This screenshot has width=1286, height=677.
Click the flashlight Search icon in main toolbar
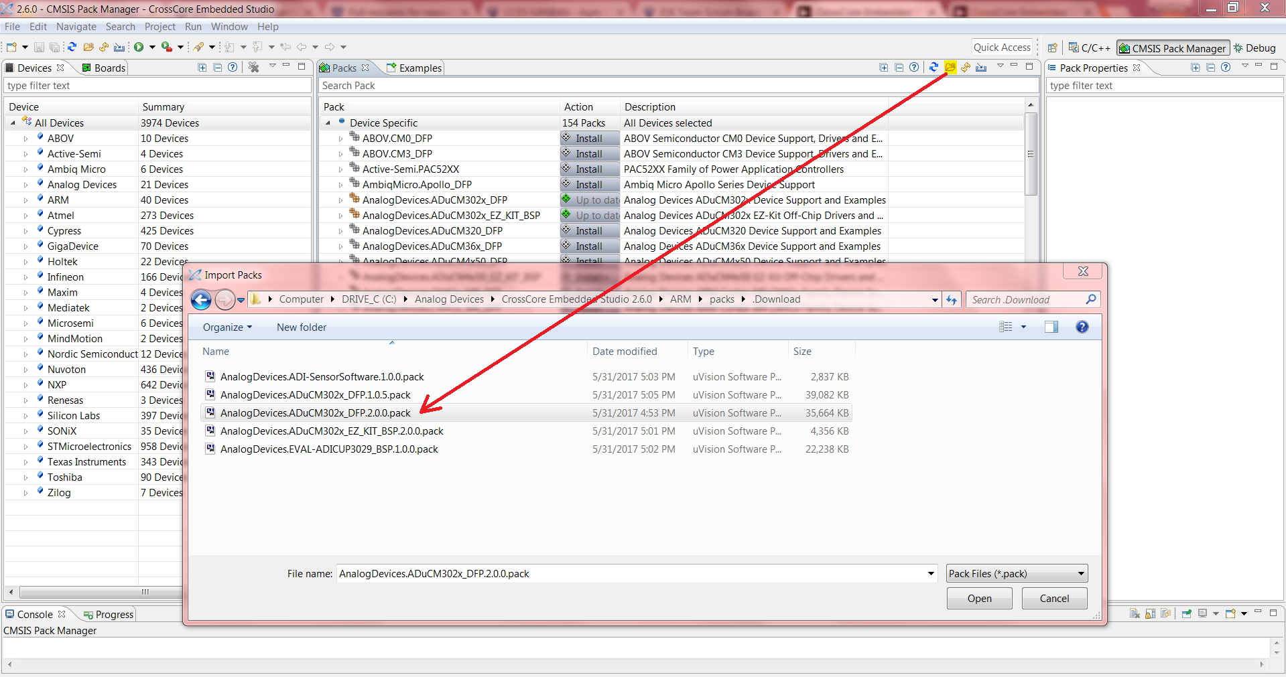click(199, 47)
